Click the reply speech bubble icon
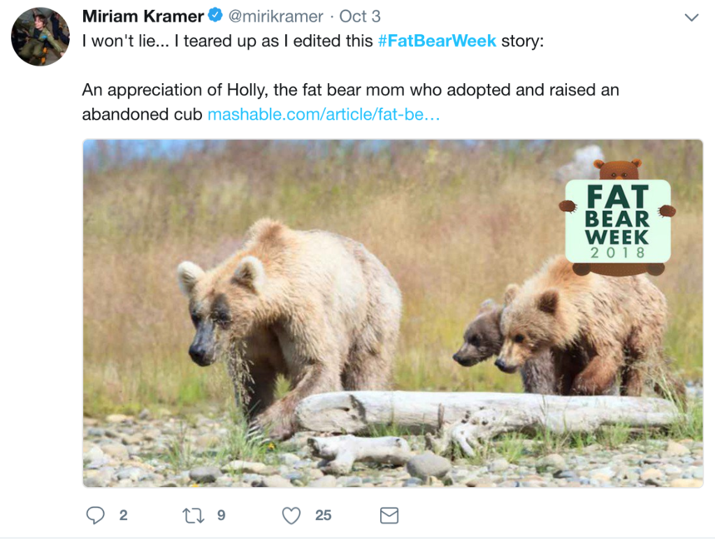Screen dimensions: 715x541 coord(96,515)
